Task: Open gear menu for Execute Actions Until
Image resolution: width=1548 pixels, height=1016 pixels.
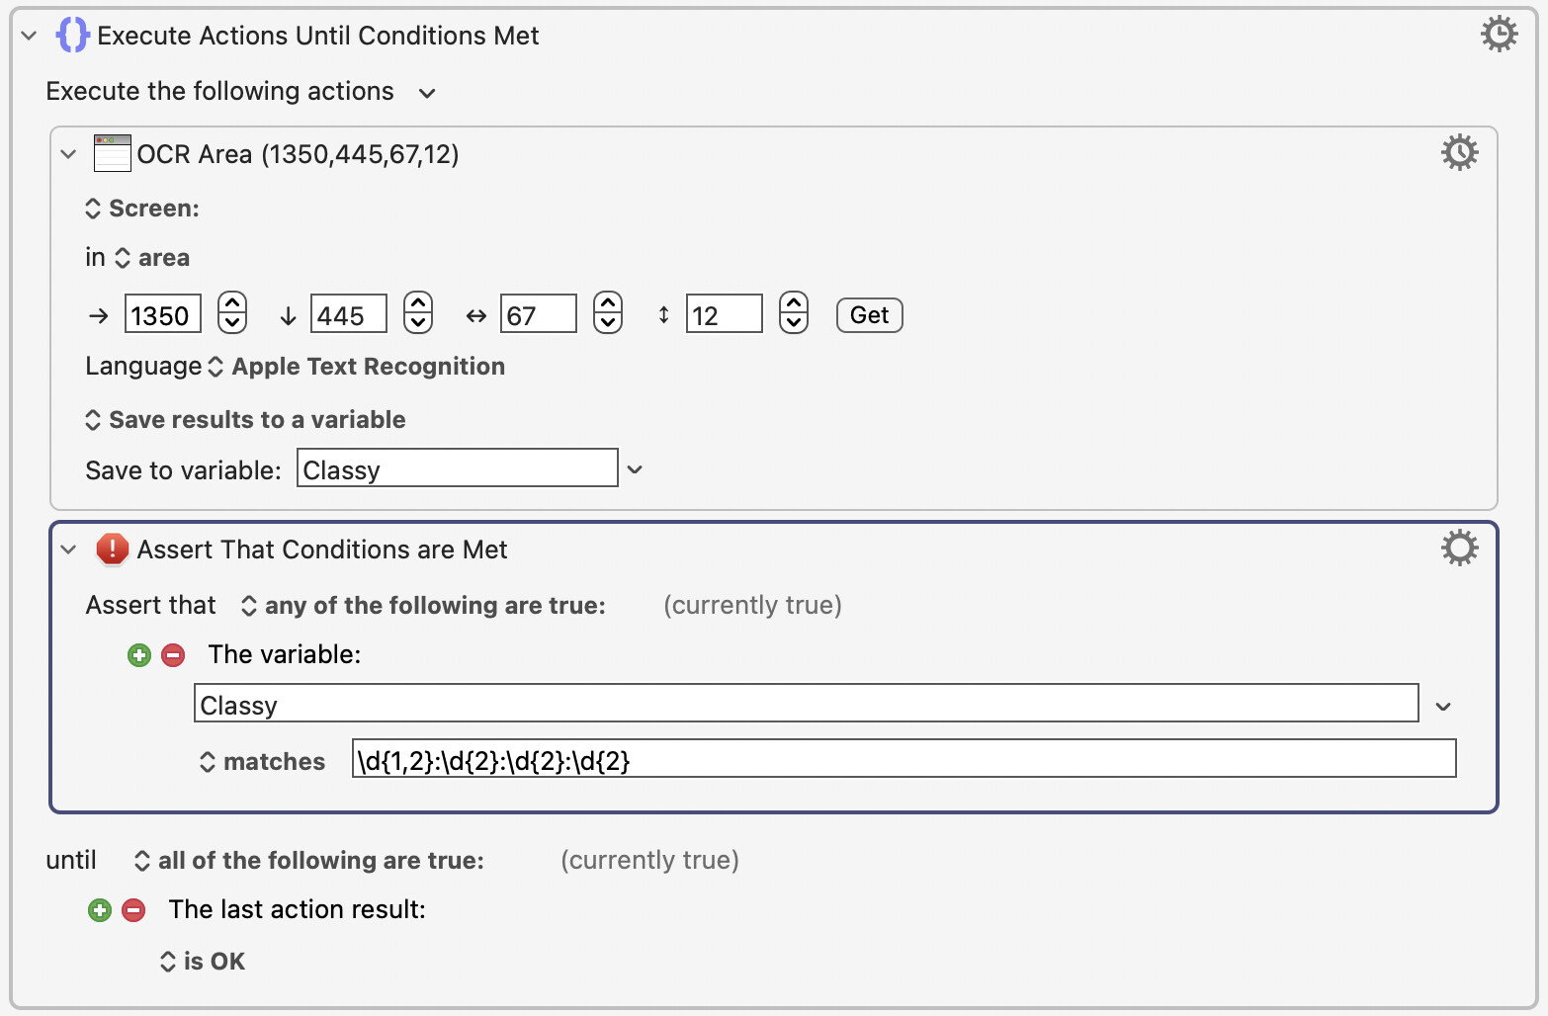Action: [1499, 35]
